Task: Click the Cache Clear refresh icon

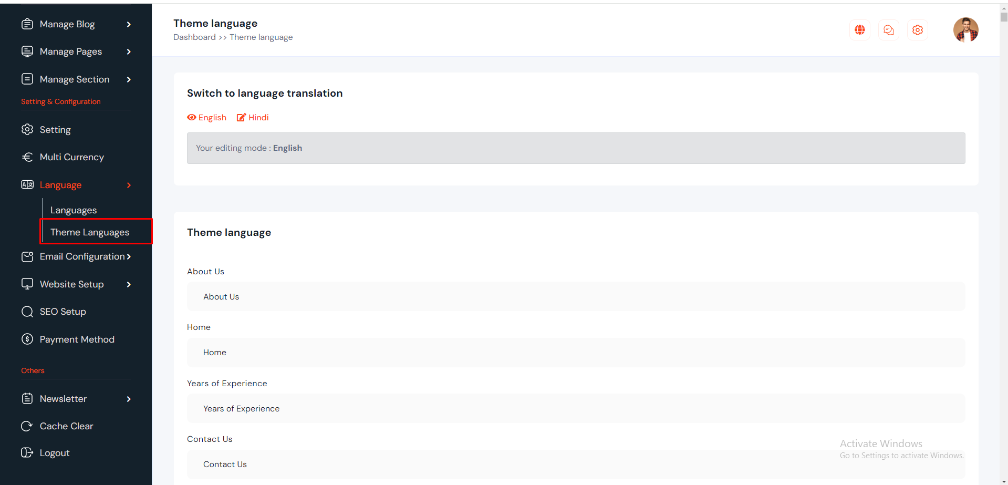Action: point(27,426)
